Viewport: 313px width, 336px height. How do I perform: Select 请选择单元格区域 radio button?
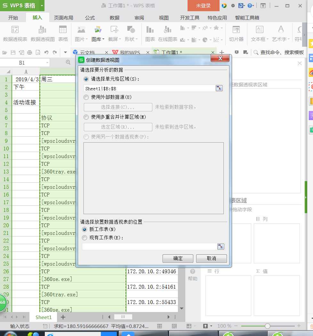pyautogui.click(x=86, y=79)
